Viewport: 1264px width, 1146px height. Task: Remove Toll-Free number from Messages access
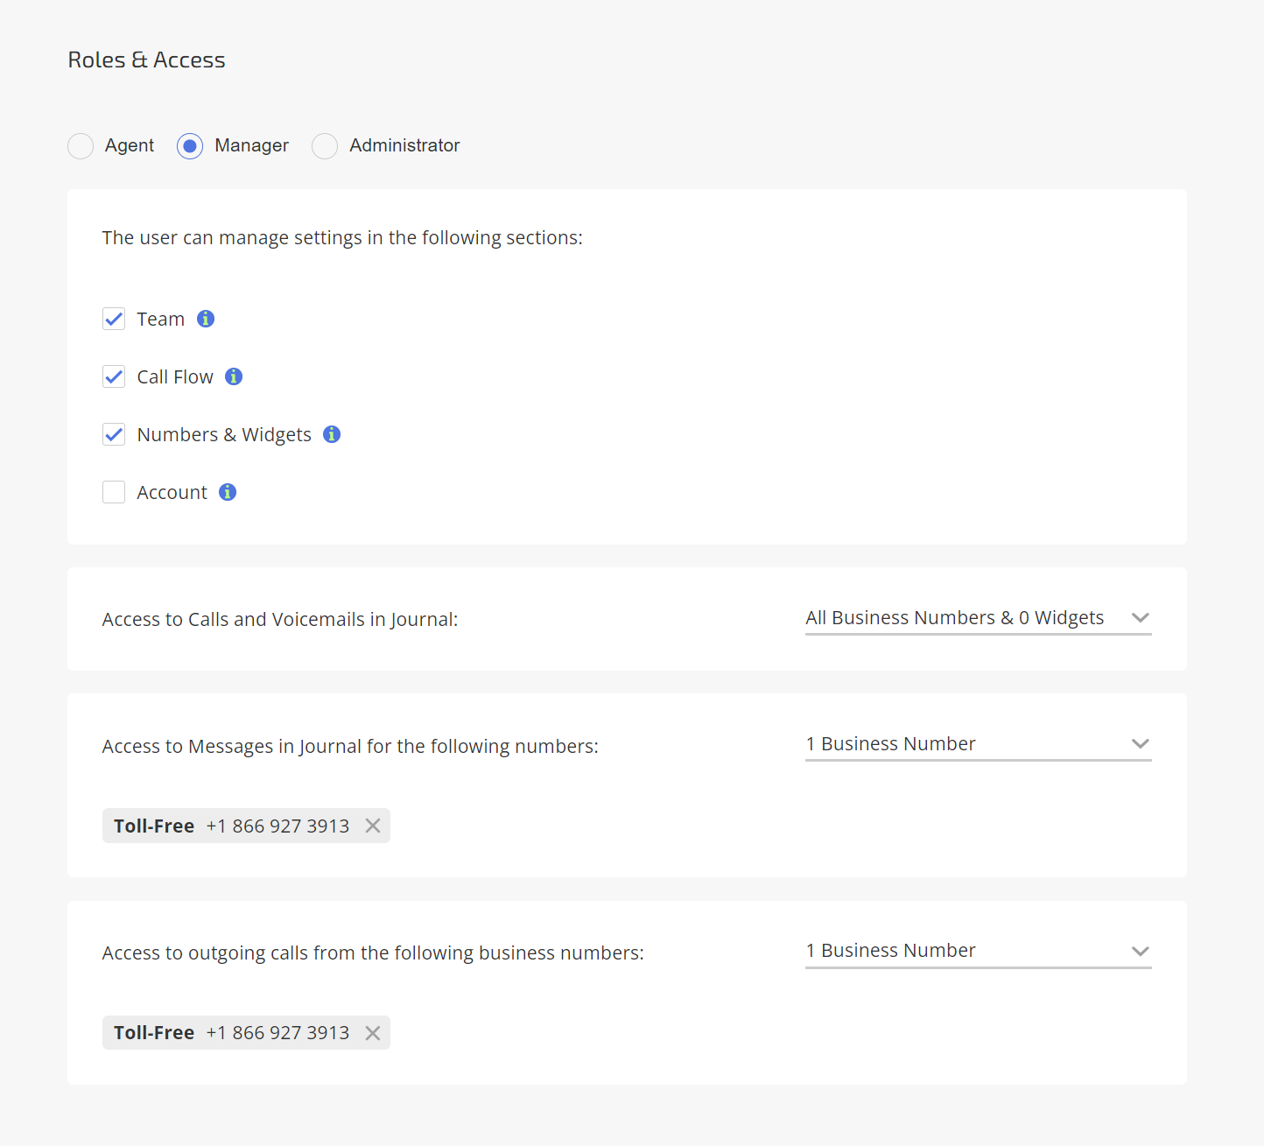pyautogui.click(x=373, y=826)
